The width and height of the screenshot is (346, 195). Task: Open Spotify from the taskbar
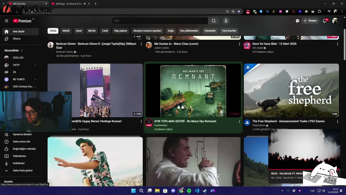pos(189,191)
